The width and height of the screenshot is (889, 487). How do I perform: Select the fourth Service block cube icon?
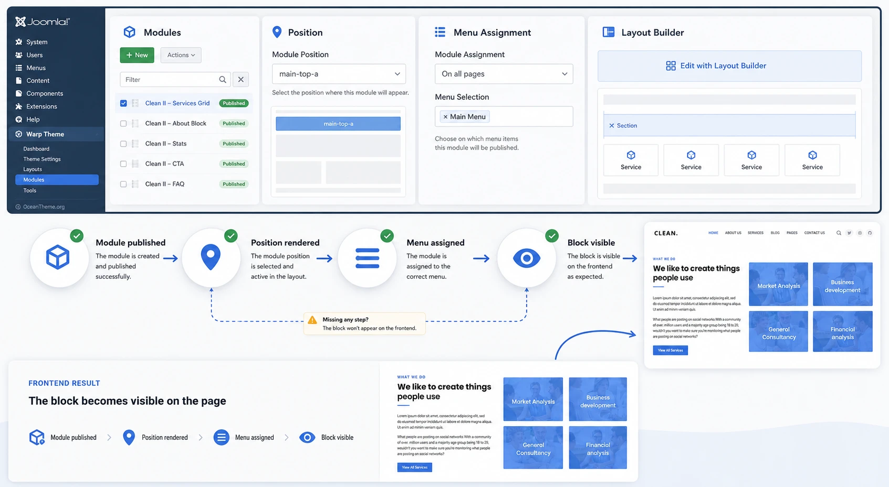(x=812, y=155)
